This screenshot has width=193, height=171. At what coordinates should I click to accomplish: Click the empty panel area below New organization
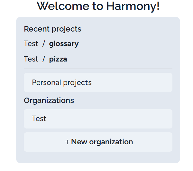[x=98, y=157]
